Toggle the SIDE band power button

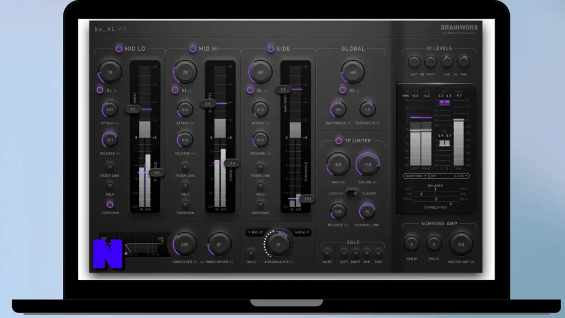pos(270,49)
